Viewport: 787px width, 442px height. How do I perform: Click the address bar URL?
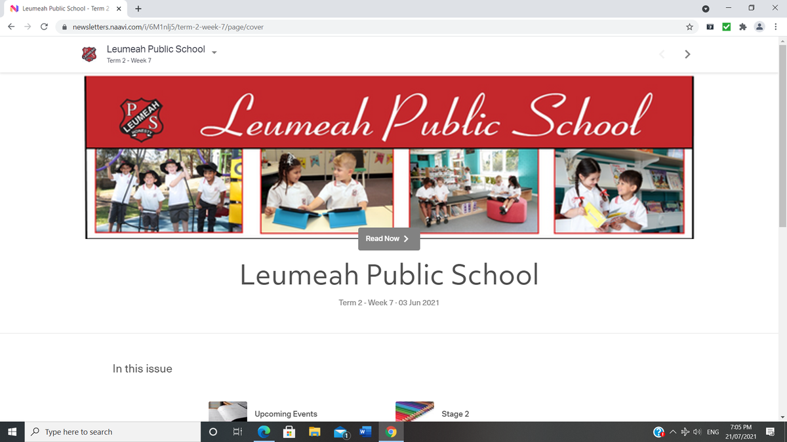click(168, 27)
